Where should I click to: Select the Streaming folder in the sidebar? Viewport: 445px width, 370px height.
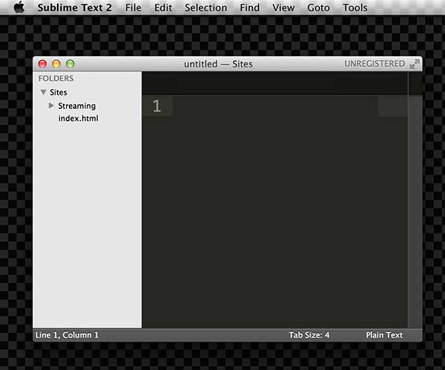[x=76, y=106]
